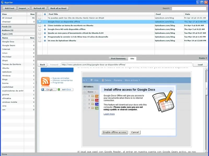Select the Linux topic
The height and width of the screenshot is (156, 209).
[x=18, y=53]
